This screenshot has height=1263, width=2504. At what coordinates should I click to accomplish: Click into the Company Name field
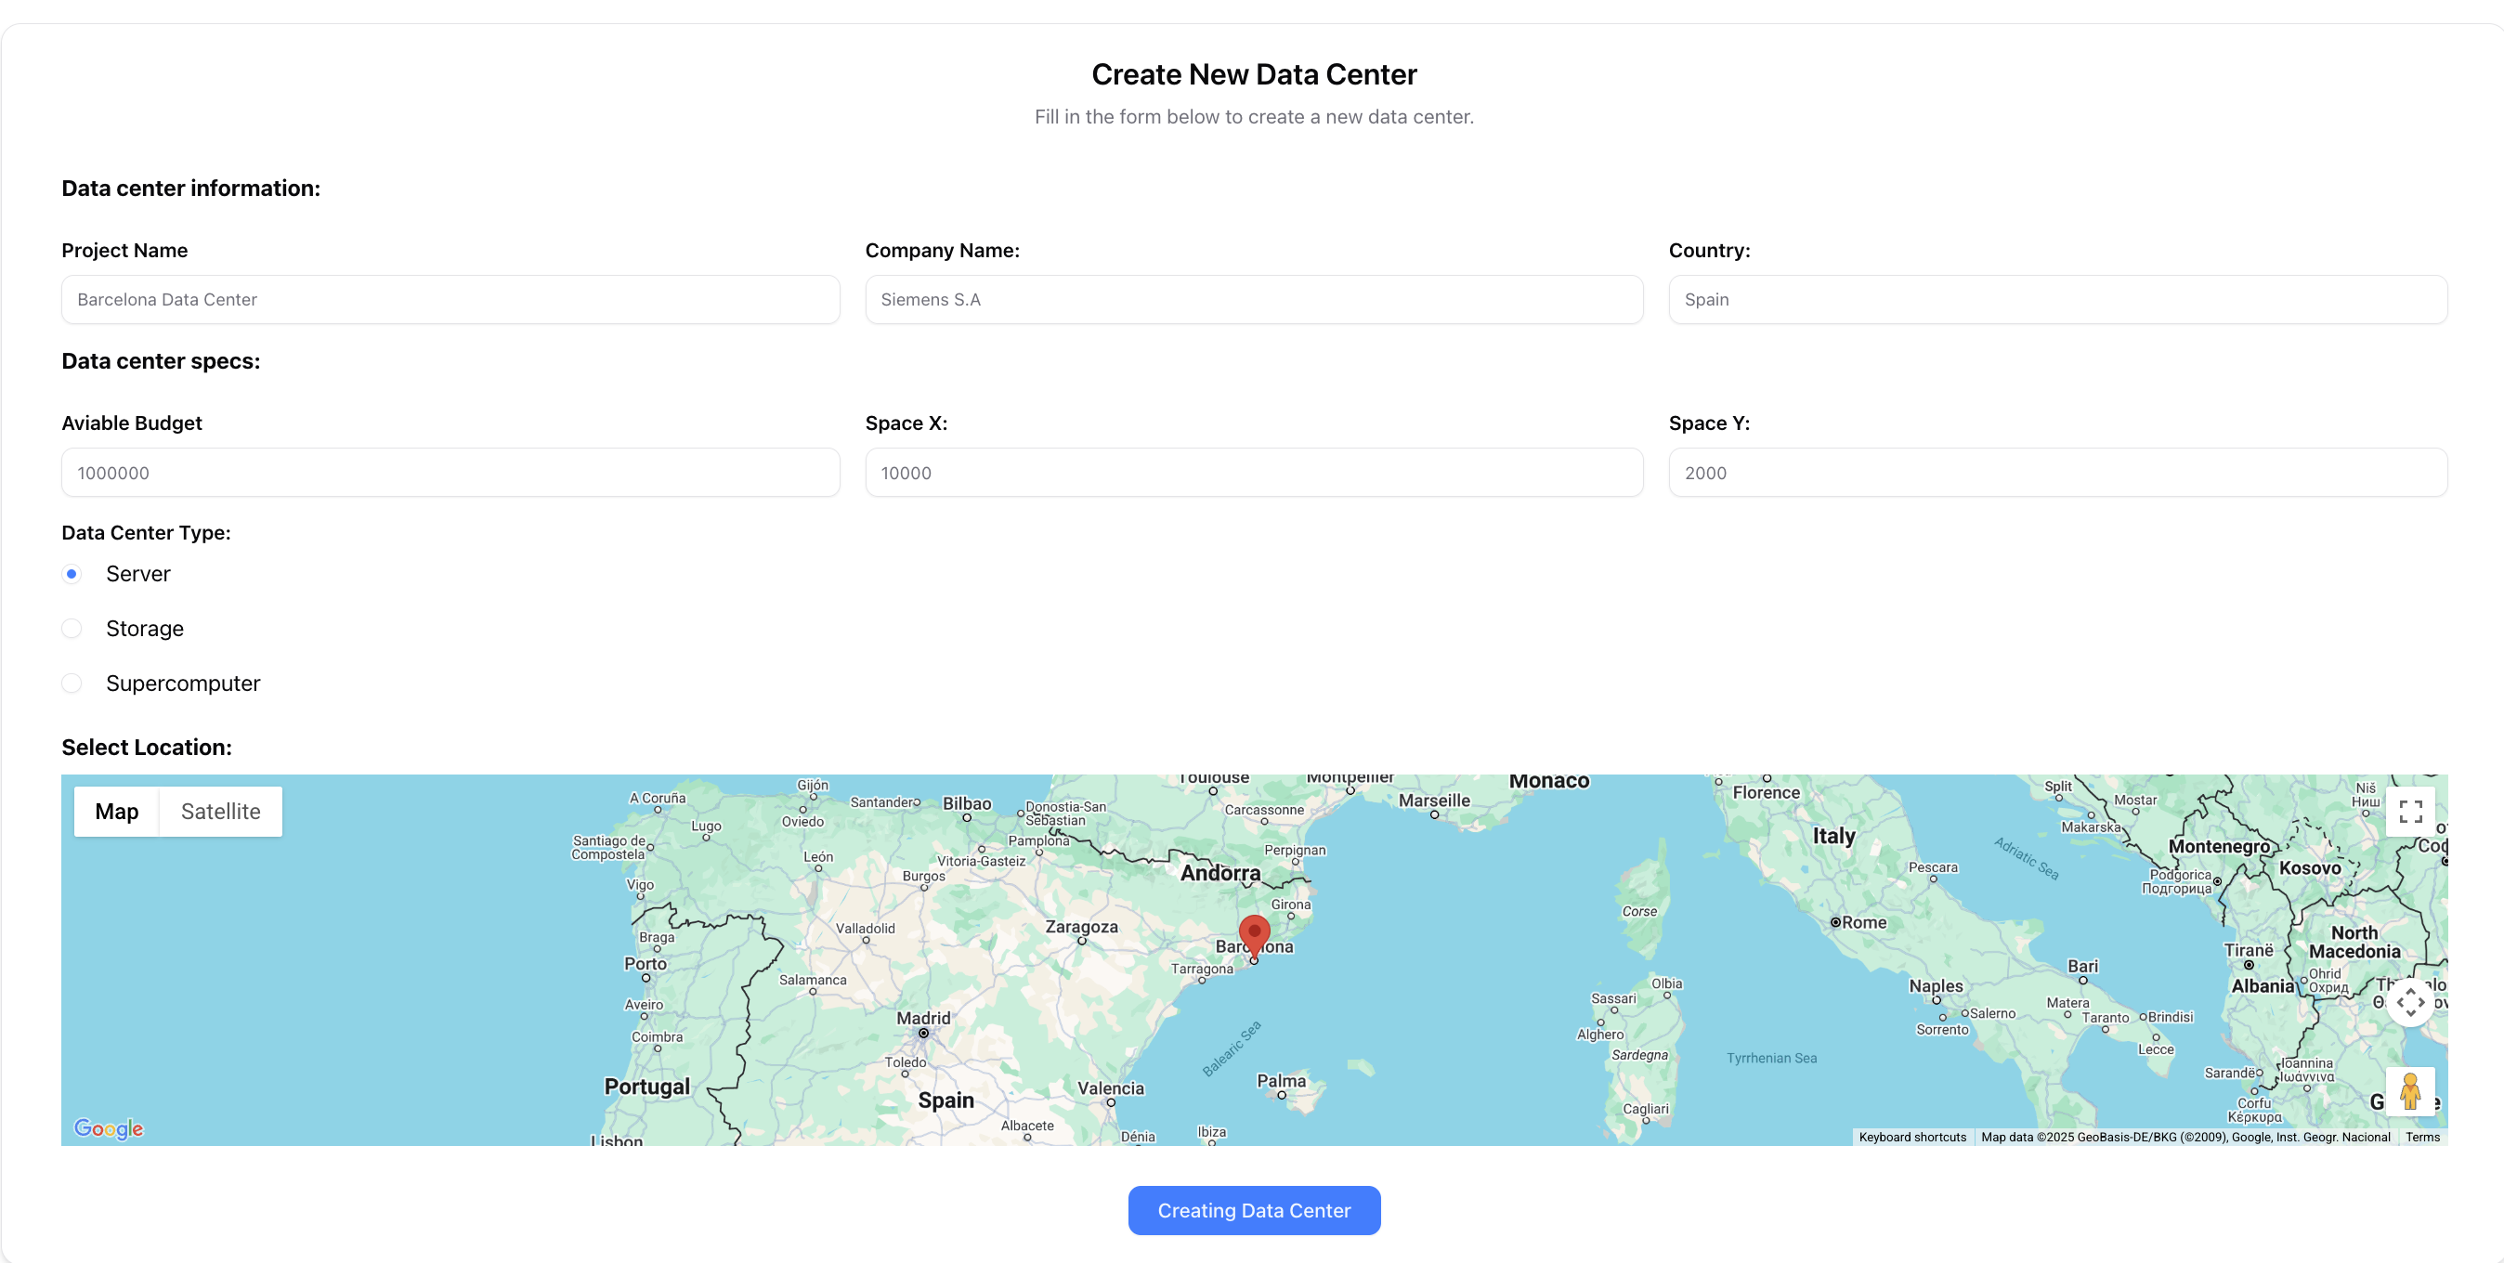tap(1253, 299)
